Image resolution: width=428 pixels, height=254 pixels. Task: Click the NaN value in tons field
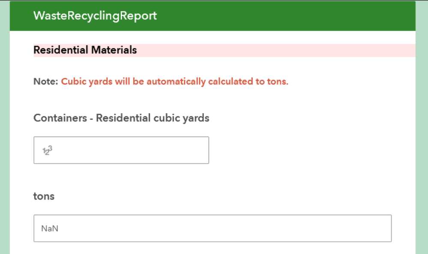(50, 229)
